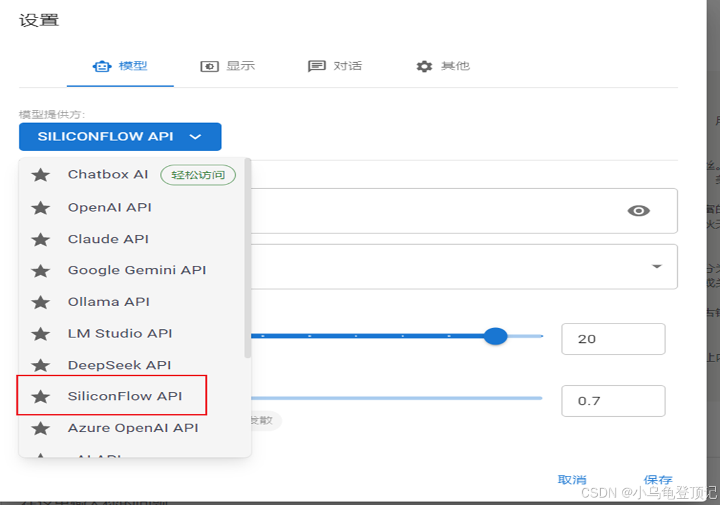
Task: Click the star icon beside Chatbox AI
Action: coord(40,175)
